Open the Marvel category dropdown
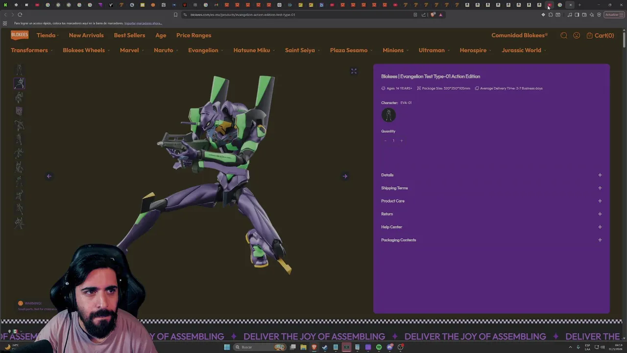This screenshot has width=627, height=353. (x=131, y=50)
